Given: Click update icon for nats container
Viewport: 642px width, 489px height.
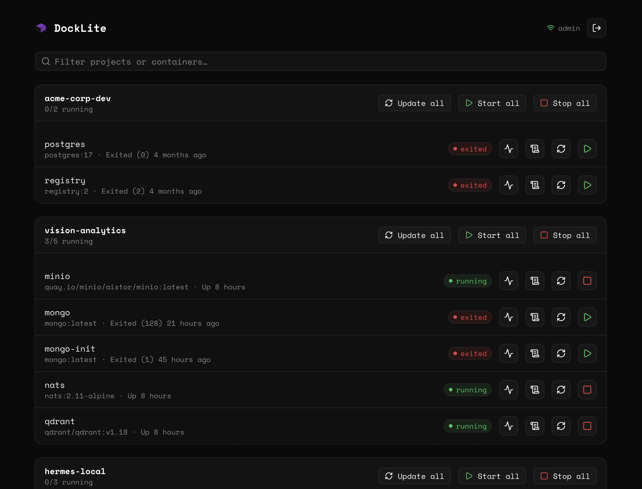Looking at the screenshot, I should click(x=561, y=390).
